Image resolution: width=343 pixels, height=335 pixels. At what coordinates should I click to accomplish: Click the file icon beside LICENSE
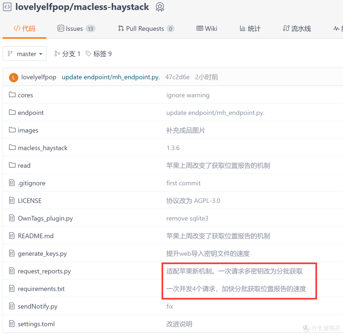pos(12,200)
